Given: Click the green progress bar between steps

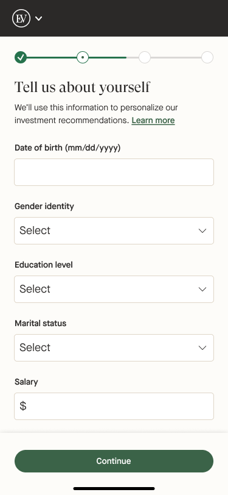Looking at the screenshot, I should (x=52, y=57).
